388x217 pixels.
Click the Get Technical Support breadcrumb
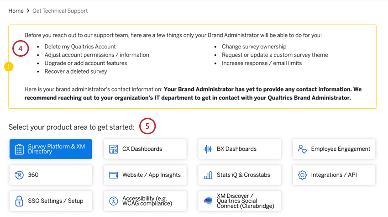click(60, 11)
